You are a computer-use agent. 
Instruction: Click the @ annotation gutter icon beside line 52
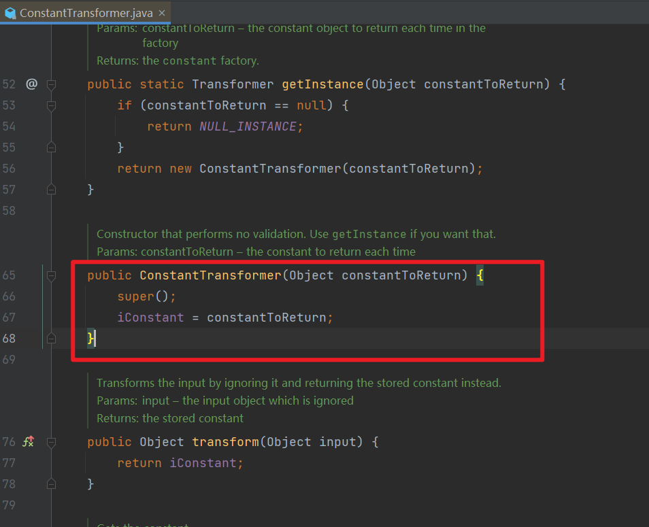tap(31, 84)
